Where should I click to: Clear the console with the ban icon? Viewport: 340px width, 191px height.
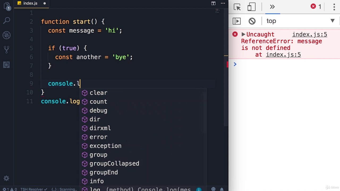pyautogui.click(x=252, y=21)
